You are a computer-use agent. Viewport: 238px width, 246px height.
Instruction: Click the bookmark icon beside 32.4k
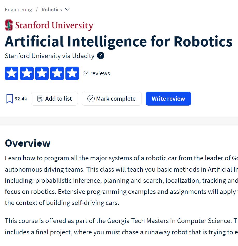point(10,99)
